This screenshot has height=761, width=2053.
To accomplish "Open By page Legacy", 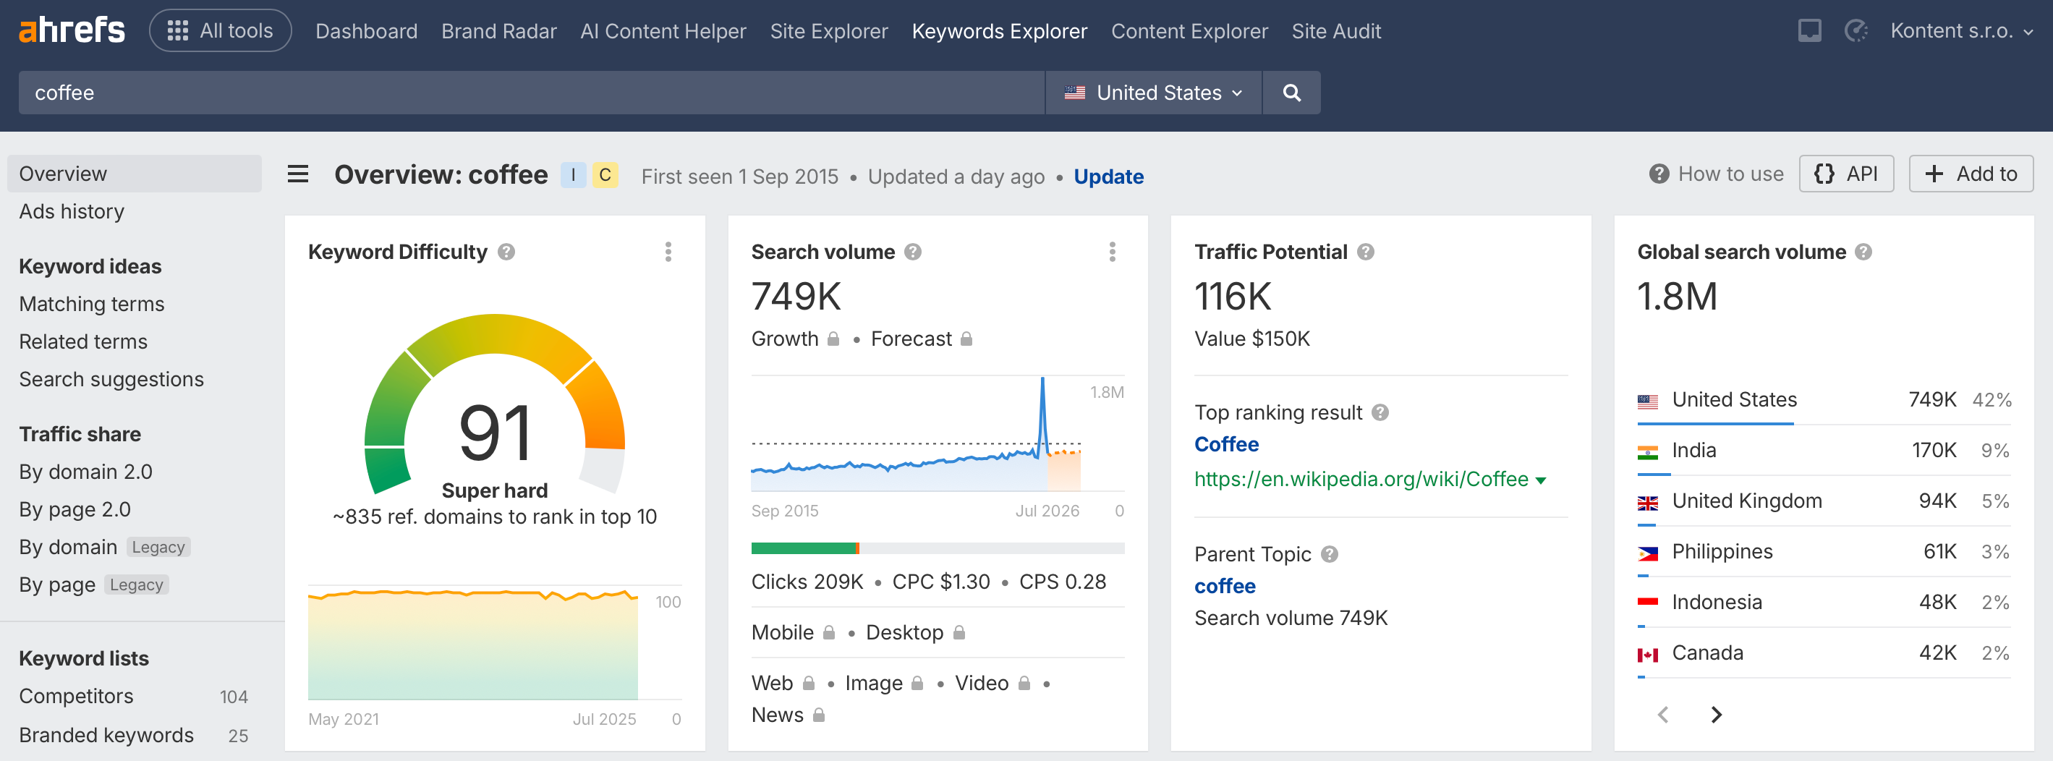I will [94, 585].
